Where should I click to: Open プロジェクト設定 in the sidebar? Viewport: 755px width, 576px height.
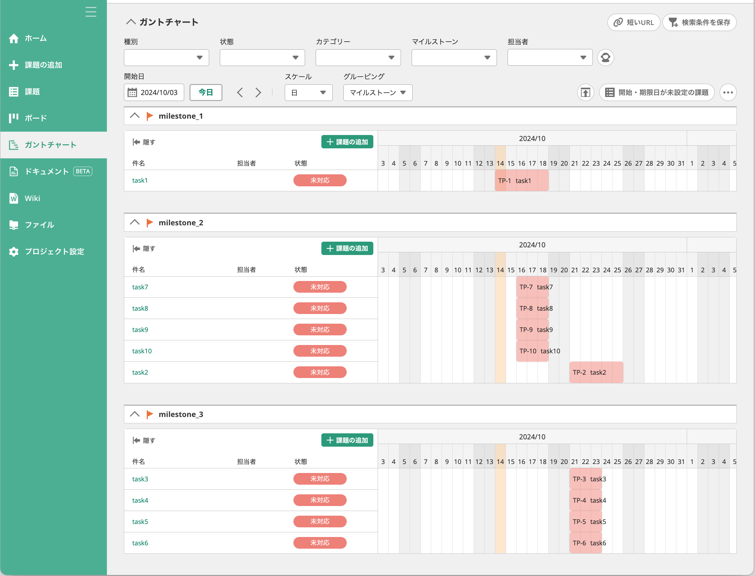(54, 252)
